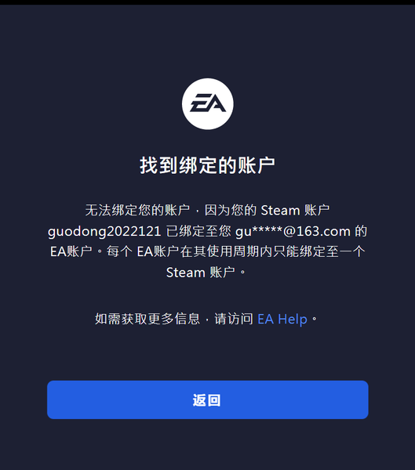The height and width of the screenshot is (470, 415).
Task: Click the EA letters inside the white circle
Action: click(208, 103)
